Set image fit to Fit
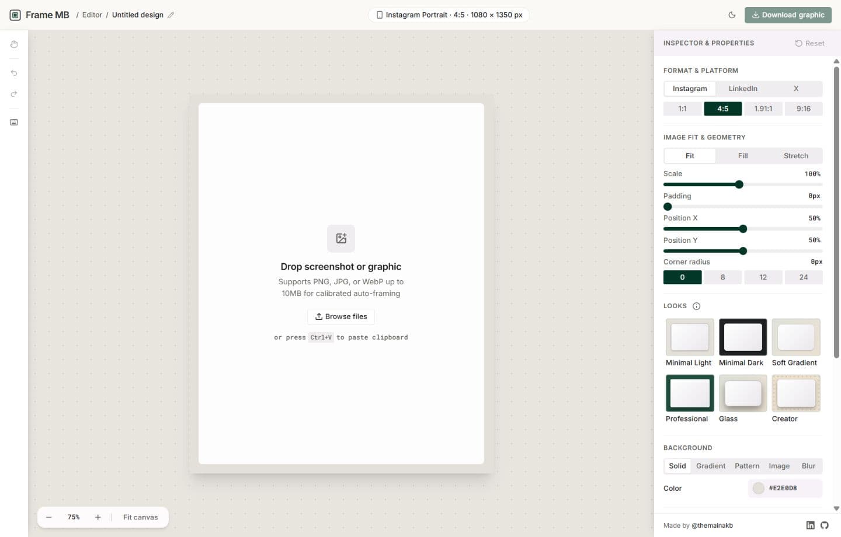Screen dimensions: 841x537 point(690,156)
